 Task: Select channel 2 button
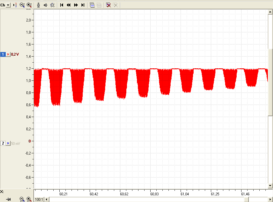tap(3, 143)
